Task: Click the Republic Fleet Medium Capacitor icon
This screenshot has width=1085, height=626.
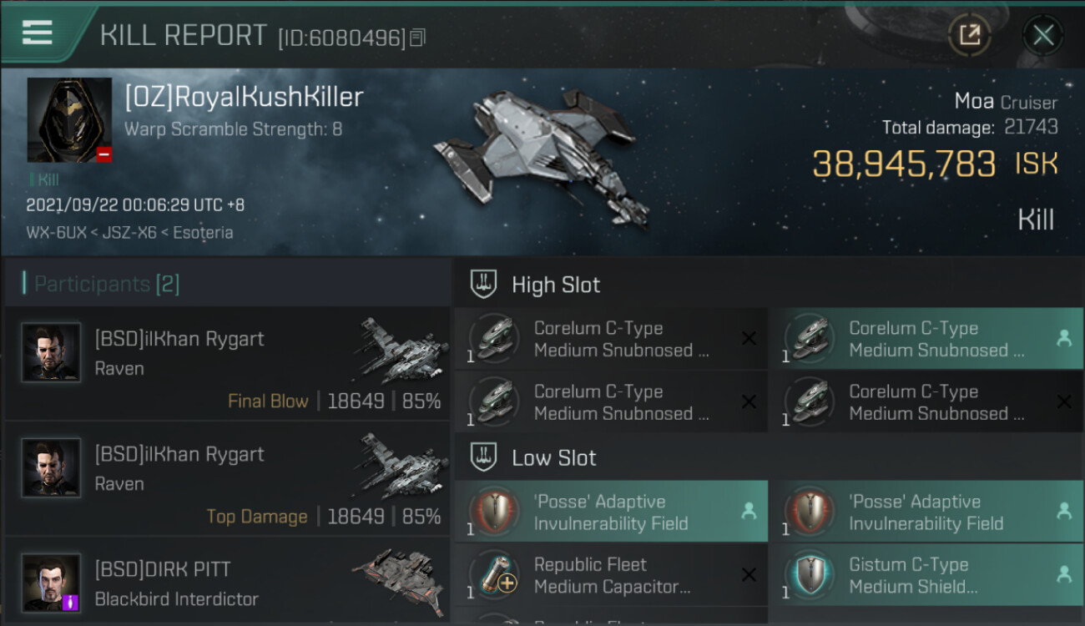Action: (x=493, y=574)
